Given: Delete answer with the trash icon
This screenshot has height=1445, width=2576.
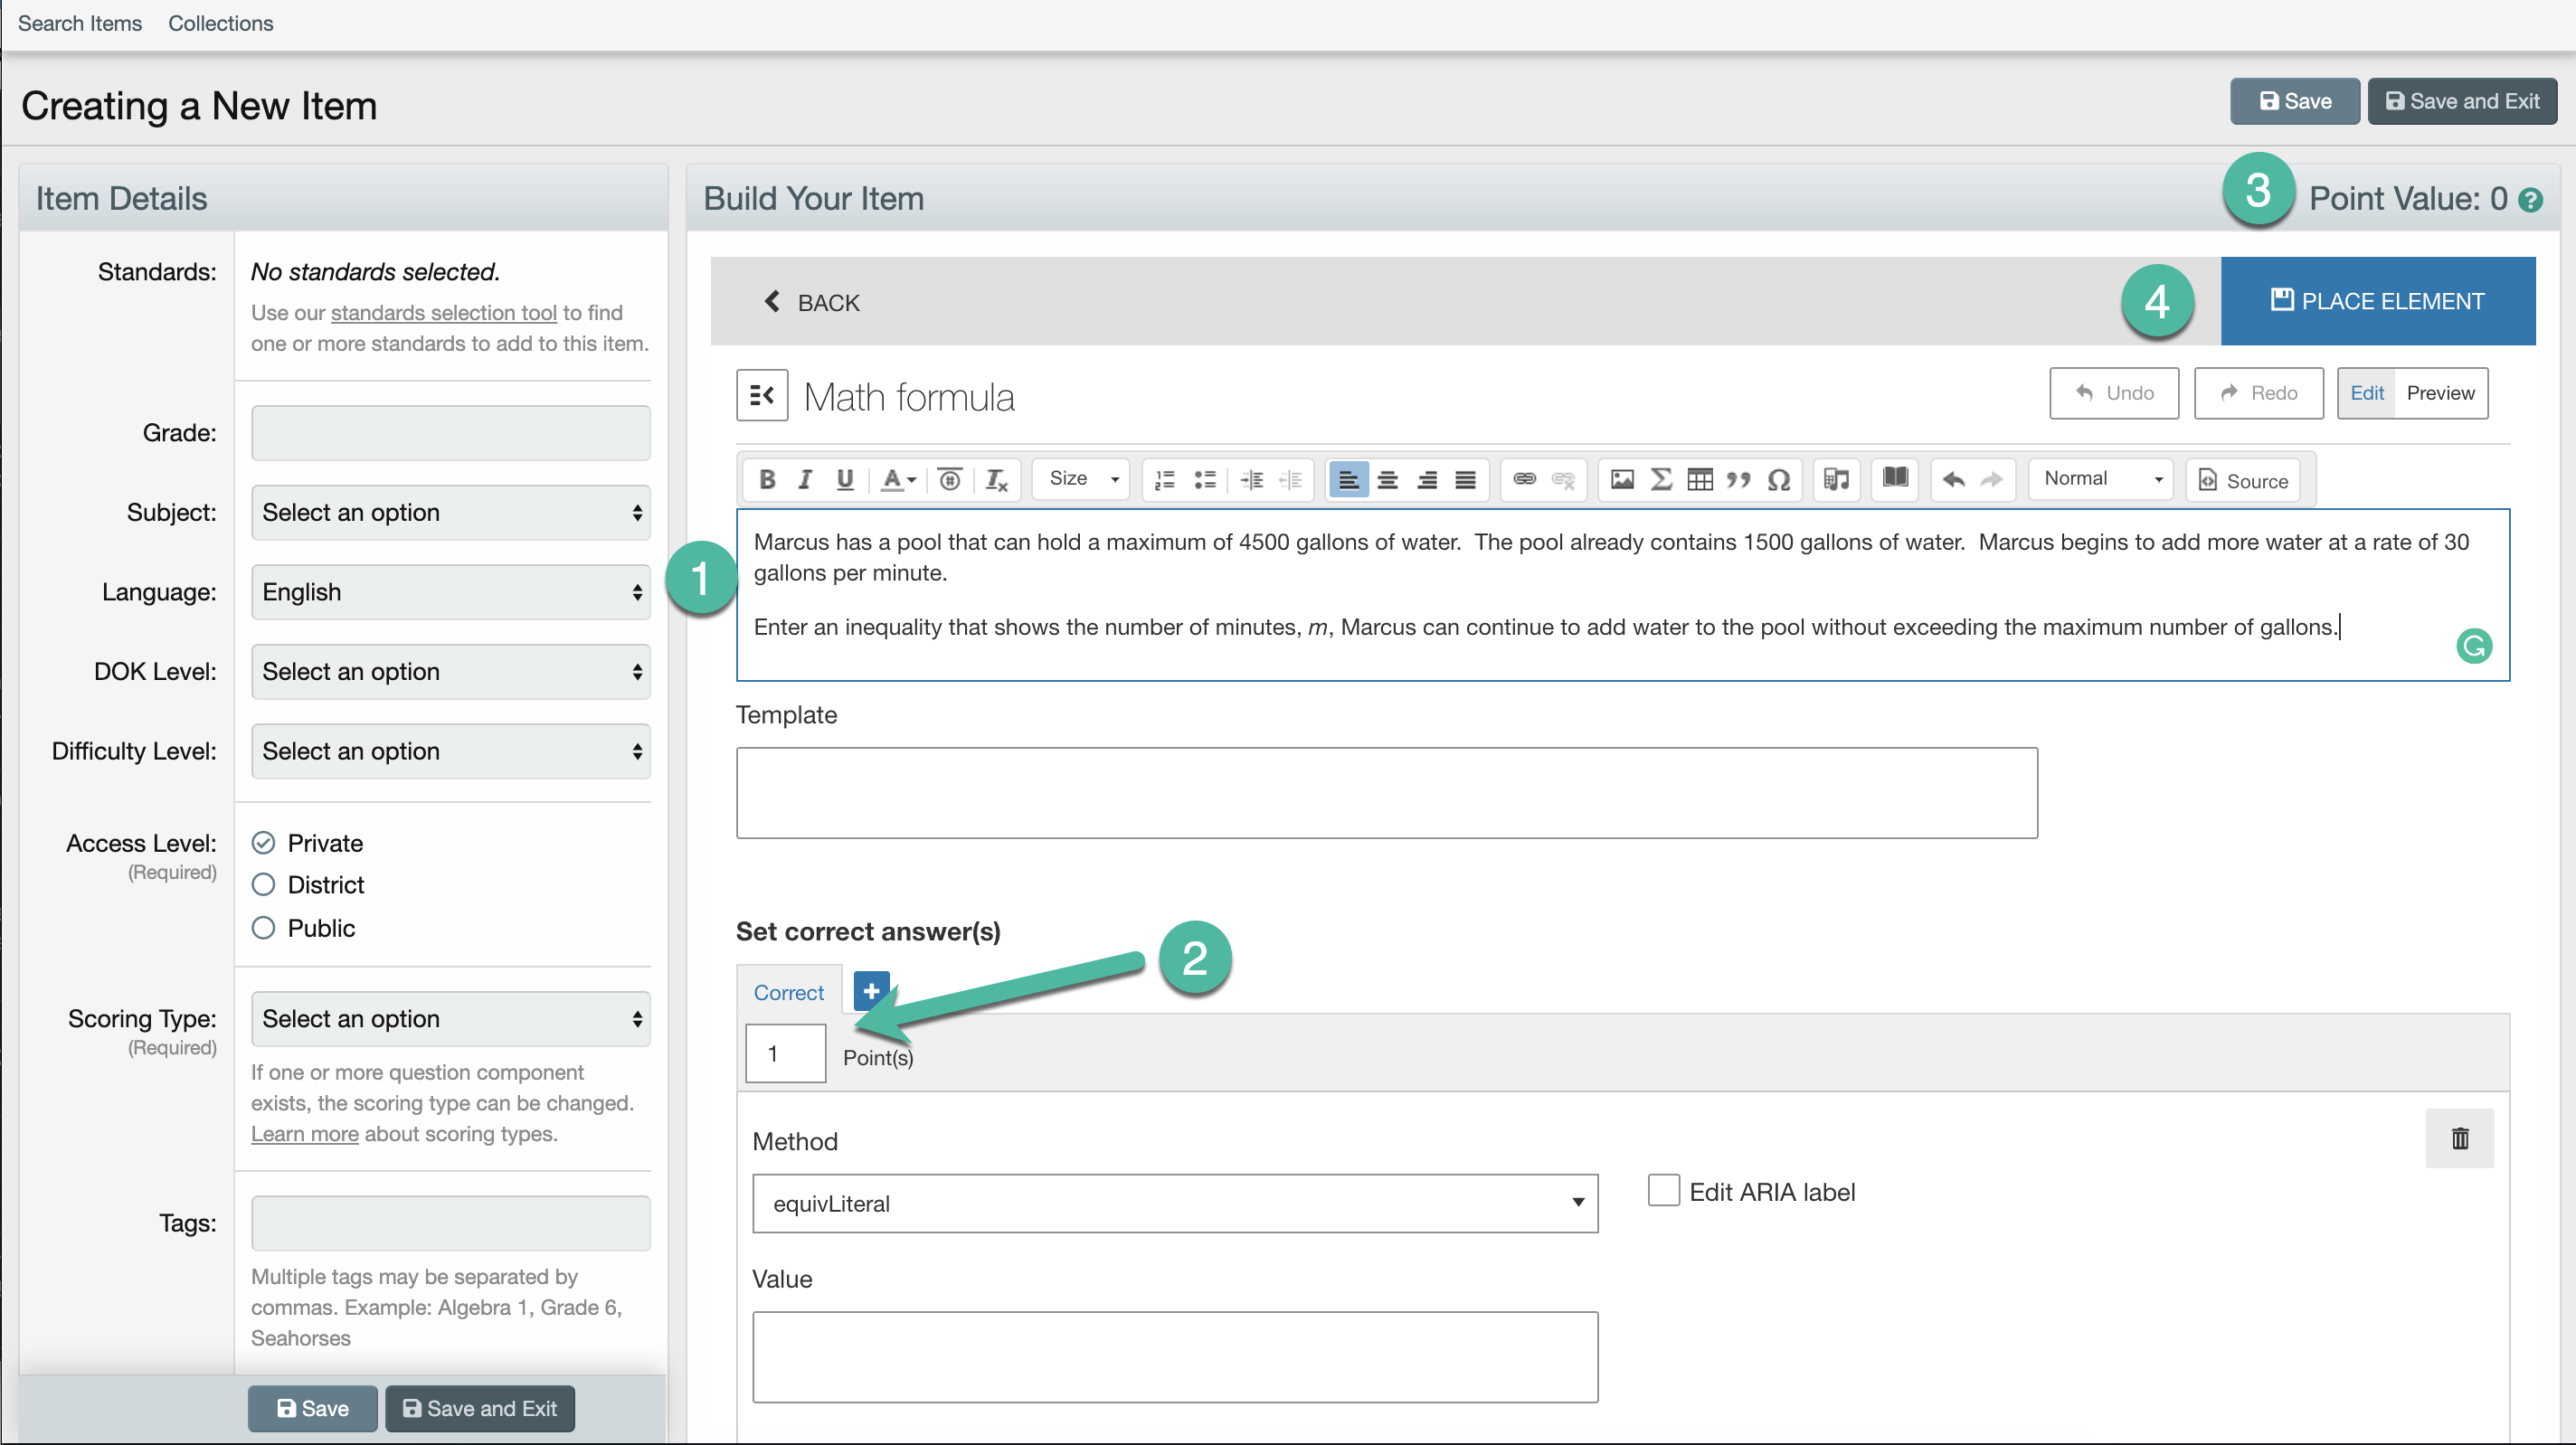Looking at the screenshot, I should [x=2459, y=1138].
